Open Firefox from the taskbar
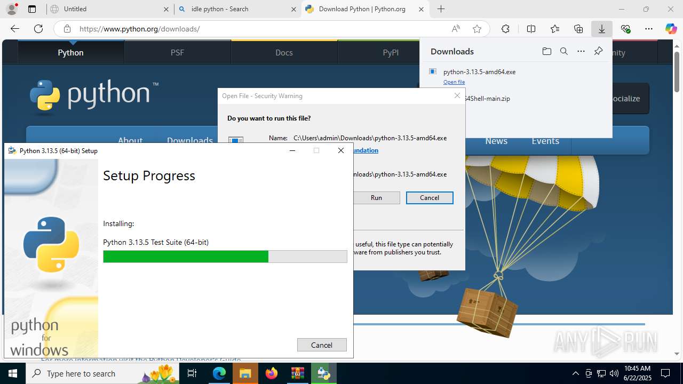Image resolution: width=683 pixels, height=384 pixels. click(x=271, y=373)
